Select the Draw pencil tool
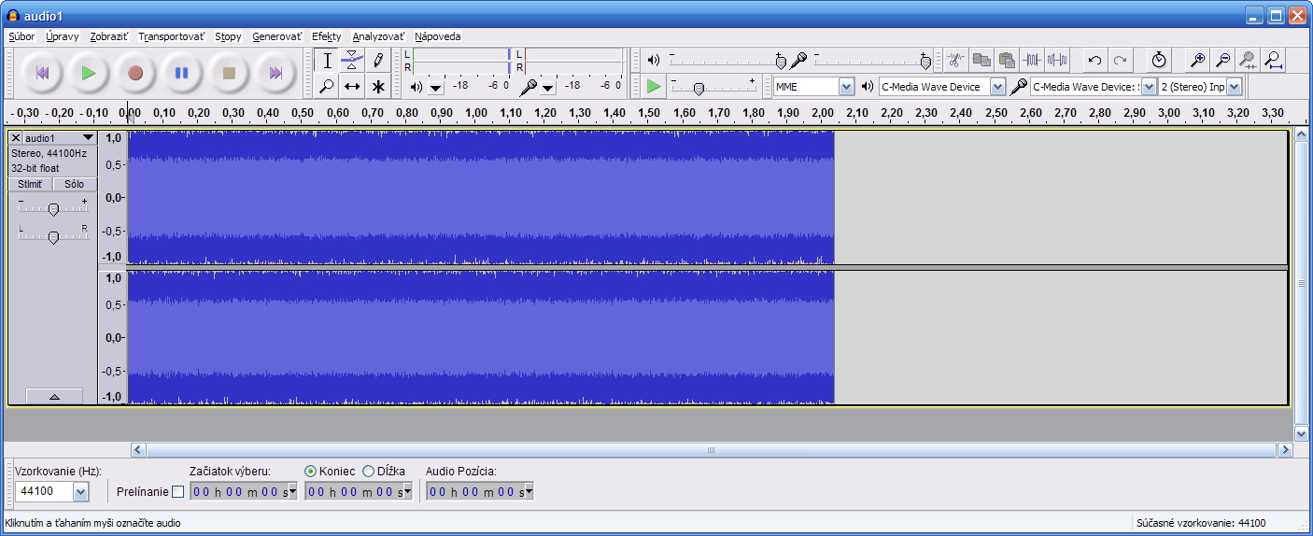This screenshot has height=536, width=1313. pos(378,61)
